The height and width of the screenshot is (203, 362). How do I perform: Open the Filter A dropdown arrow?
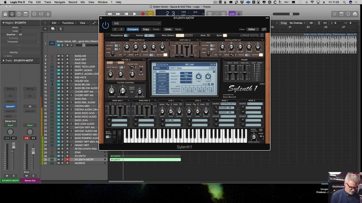pyautogui.click(x=144, y=60)
